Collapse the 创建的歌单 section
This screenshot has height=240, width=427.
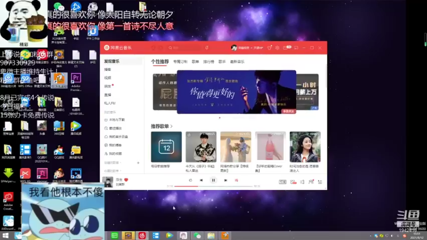point(113,163)
